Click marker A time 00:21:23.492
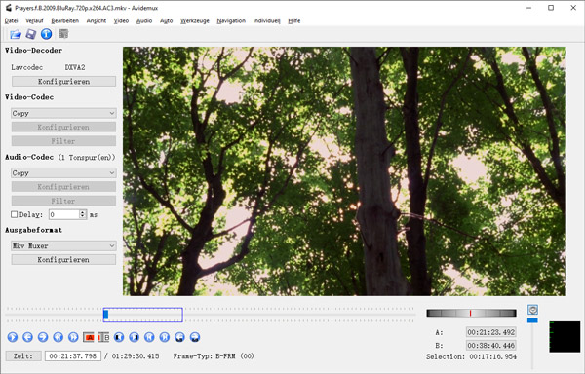Image resolution: width=585 pixels, height=374 pixels. 491,332
